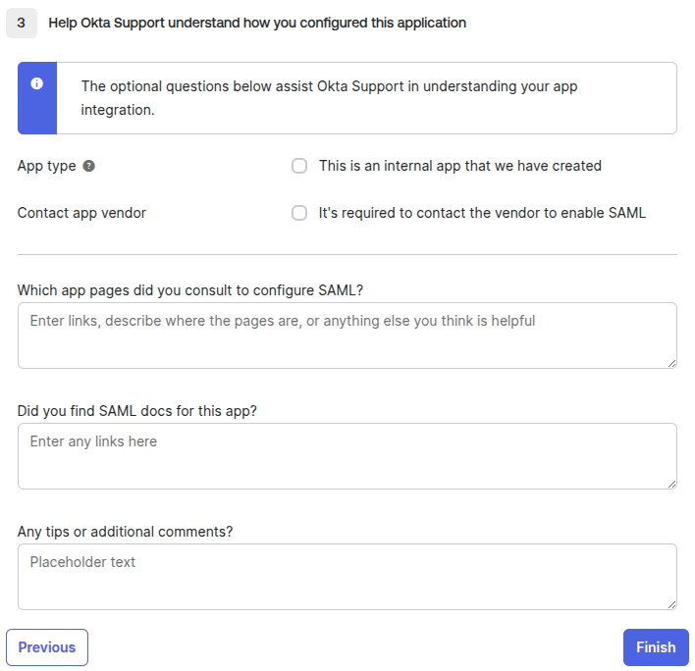Focus the tips or additional comments field

coord(347,577)
